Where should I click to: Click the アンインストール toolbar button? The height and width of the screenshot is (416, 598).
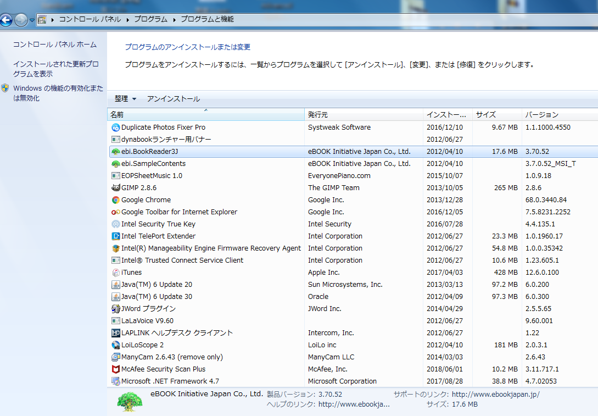tap(173, 99)
